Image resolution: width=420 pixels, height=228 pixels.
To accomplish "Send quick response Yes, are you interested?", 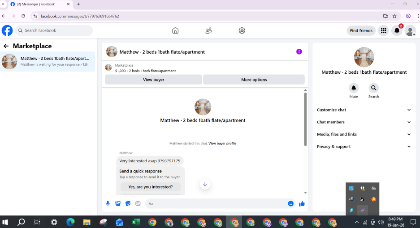I will [x=151, y=187].
